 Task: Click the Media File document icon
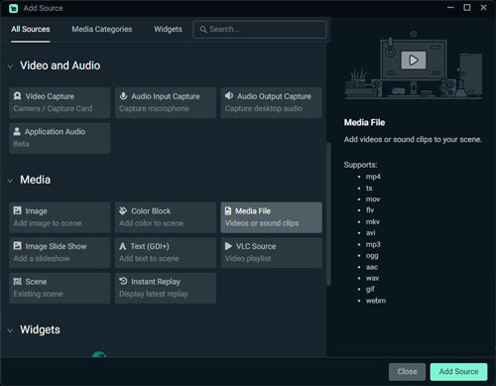pyautogui.click(x=228, y=210)
